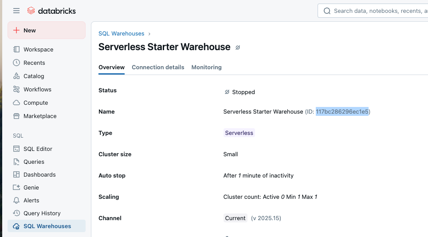Click the Workspace sidebar icon
Viewport: 428px width, 237px height.
click(16, 49)
